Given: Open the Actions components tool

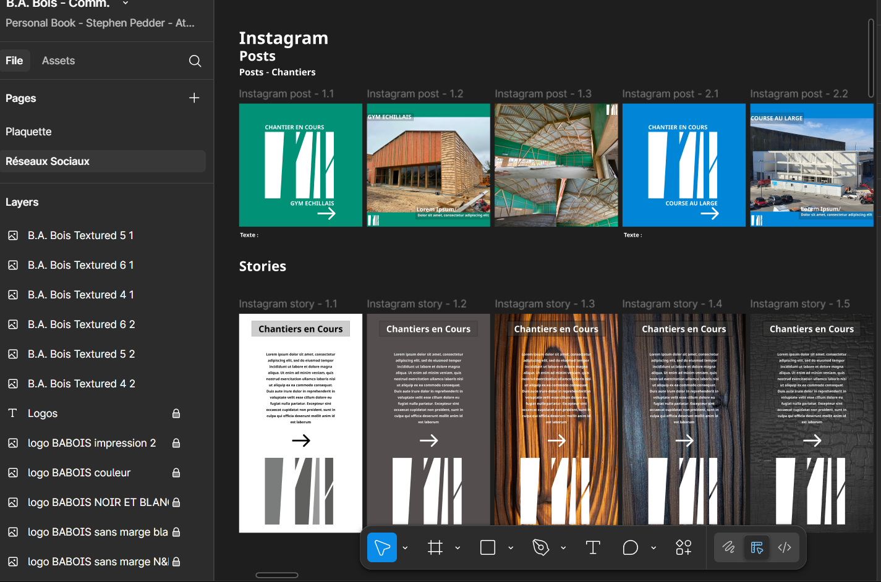Looking at the screenshot, I should point(683,547).
